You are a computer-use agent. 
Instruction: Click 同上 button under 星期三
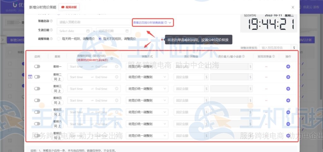(57, 91)
